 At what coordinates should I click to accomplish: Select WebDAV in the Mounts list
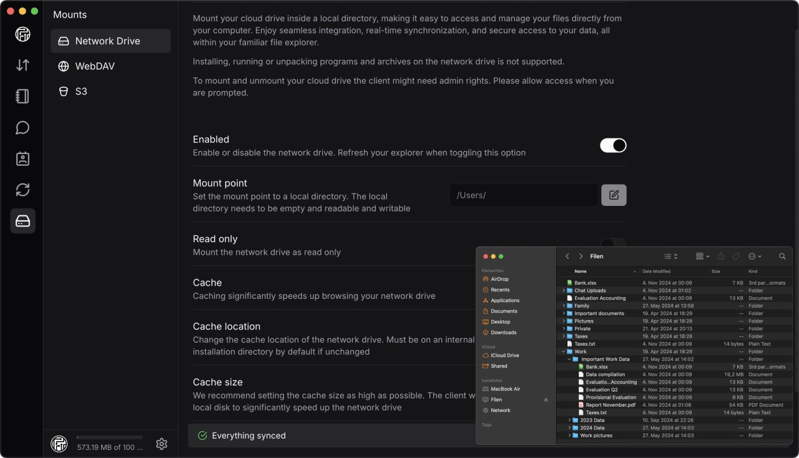(x=110, y=66)
